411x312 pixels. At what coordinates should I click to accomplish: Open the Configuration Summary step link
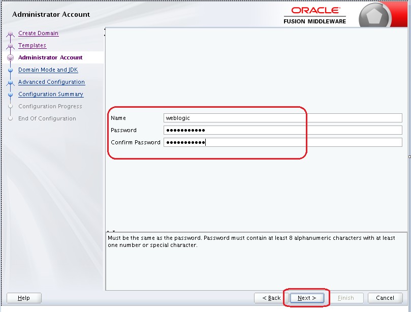(51, 94)
